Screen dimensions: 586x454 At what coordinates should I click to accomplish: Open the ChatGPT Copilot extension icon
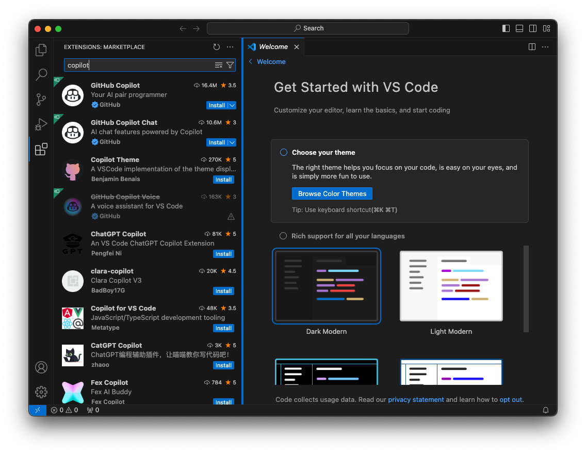pyautogui.click(x=73, y=244)
